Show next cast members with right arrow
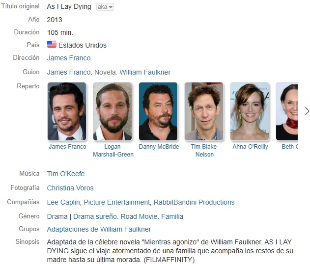Screen dimensions: 310x264 point(307,111)
